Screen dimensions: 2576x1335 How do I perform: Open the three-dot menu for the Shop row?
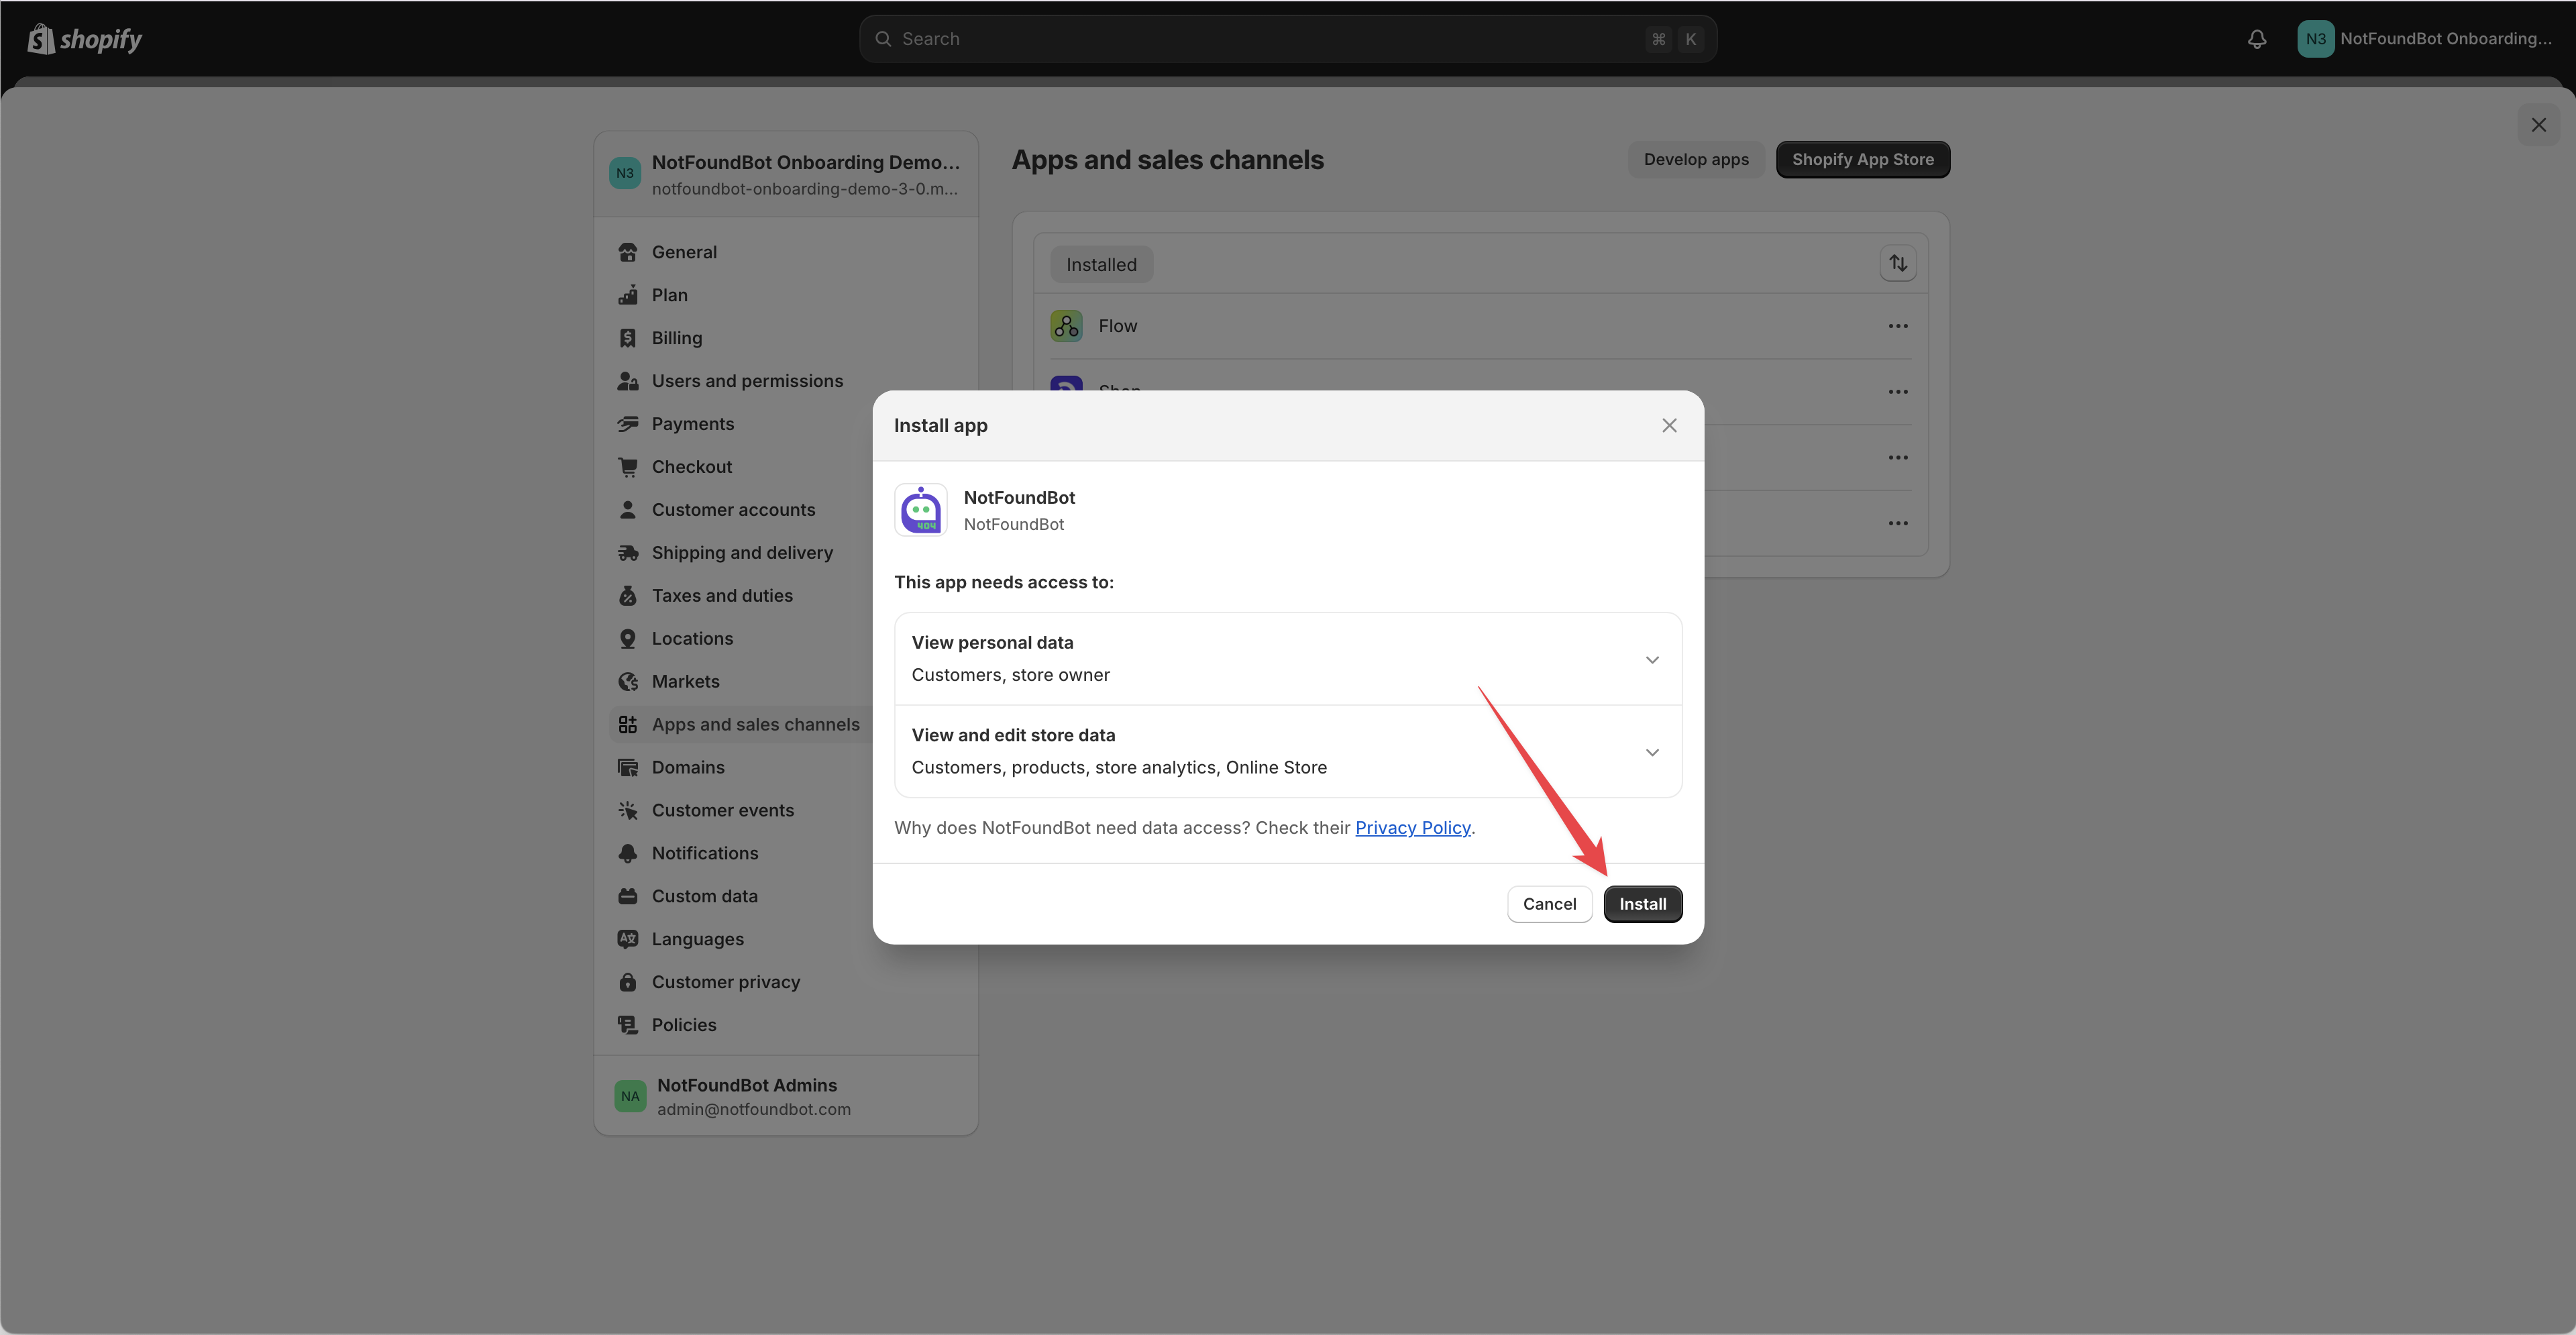click(1898, 392)
